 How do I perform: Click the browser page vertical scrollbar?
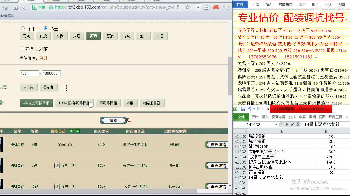tap(230, 76)
